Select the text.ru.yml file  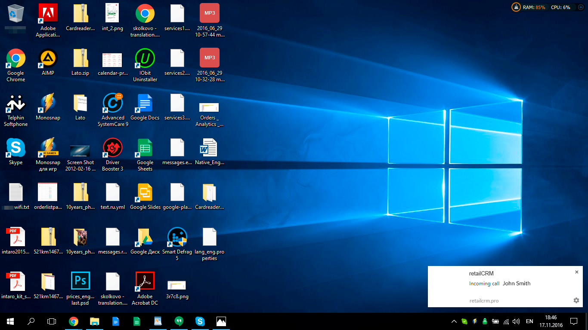coord(113,196)
